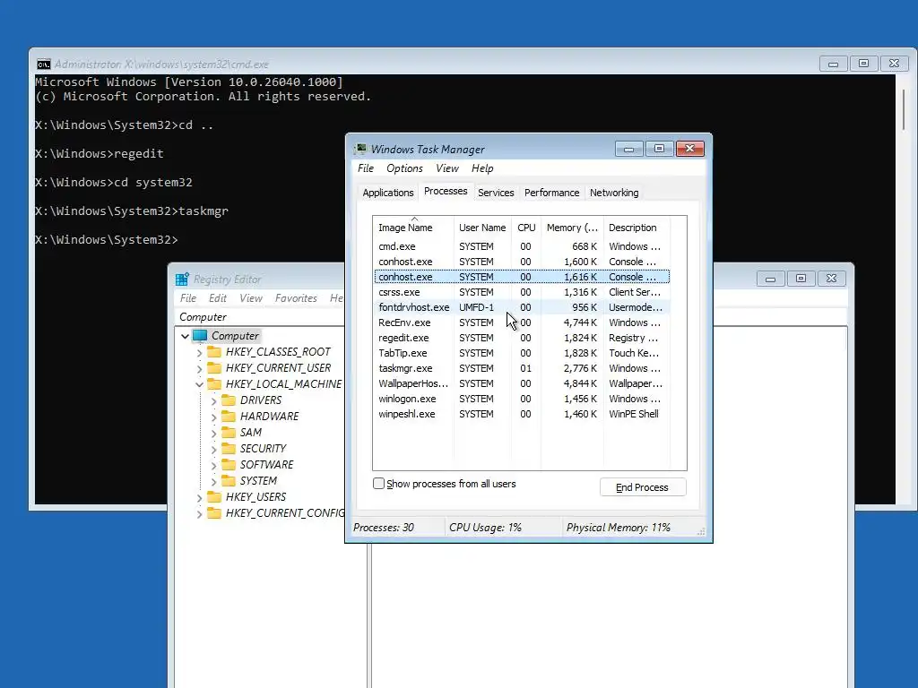918x688 pixels.
Task: Open Registry Editor Edit menu
Action: [x=218, y=298]
